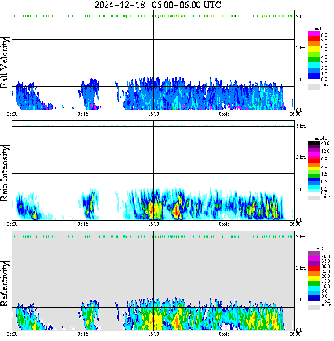Click the 10.0 value in dBZ legend
This screenshot has height=341, width=334.
pos(326,286)
